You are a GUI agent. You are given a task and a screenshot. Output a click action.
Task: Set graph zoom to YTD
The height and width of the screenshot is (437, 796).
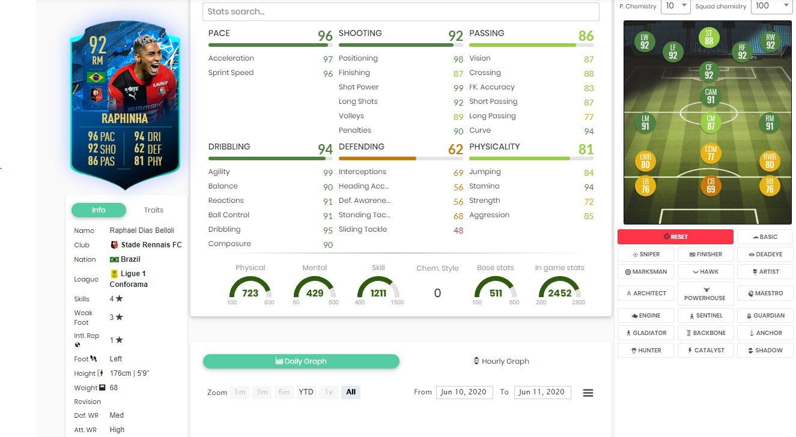pyautogui.click(x=306, y=392)
